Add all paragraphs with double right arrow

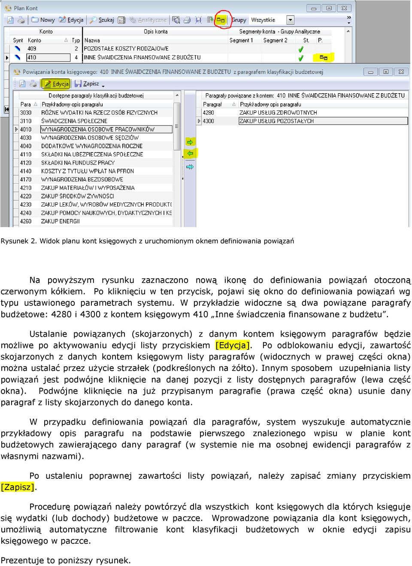click(190, 167)
